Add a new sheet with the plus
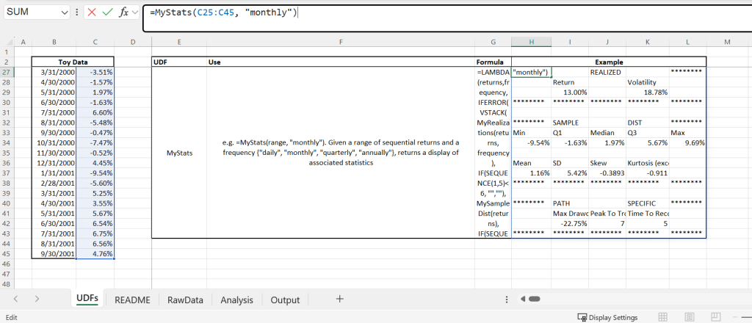The image size is (752, 323). pyautogui.click(x=339, y=300)
